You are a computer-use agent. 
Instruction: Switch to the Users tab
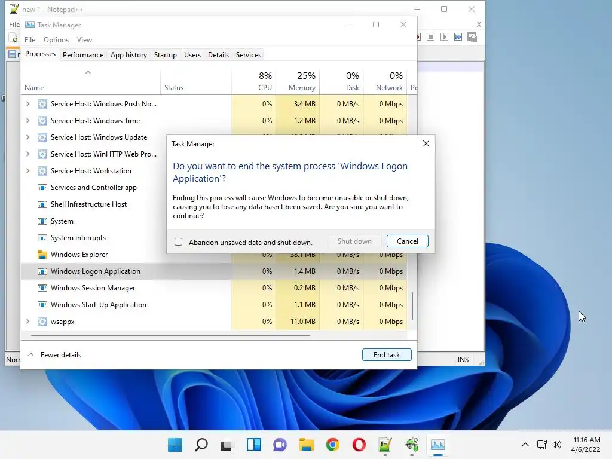coord(192,54)
